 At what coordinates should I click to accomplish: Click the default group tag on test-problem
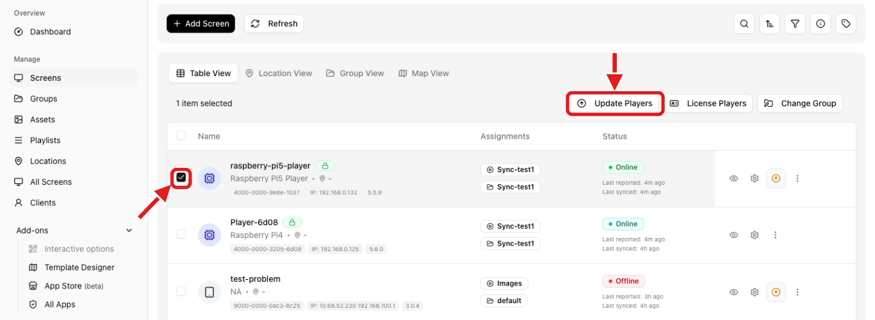504,300
